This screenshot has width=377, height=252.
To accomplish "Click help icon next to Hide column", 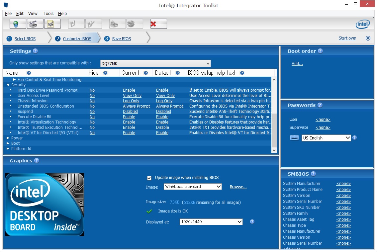I will point(105,73).
